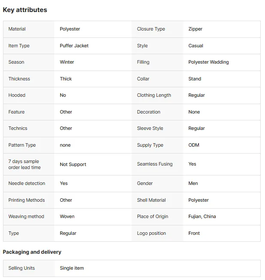
Task: Click the Stand collar value
Action: (195, 79)
